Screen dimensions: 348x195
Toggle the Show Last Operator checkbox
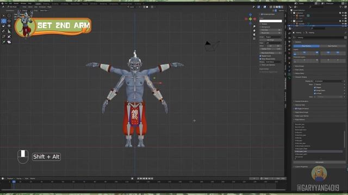tap(260, 65)
